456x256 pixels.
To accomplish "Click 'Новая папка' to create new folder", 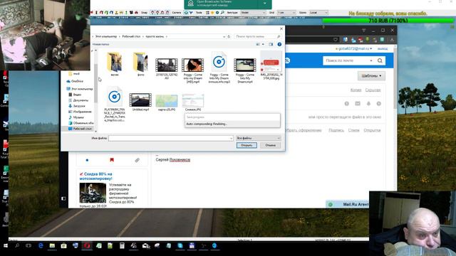I will (x=101, y=44).
